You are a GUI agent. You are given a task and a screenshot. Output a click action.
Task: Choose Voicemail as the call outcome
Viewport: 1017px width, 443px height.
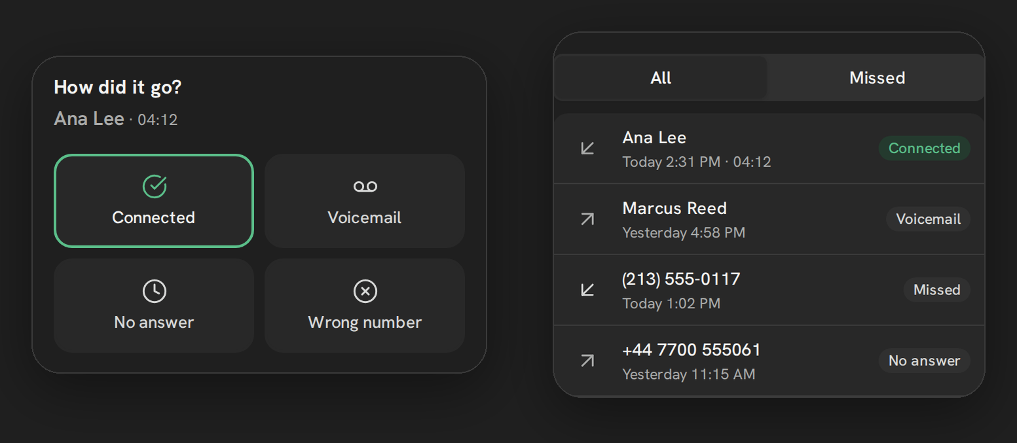365,201
